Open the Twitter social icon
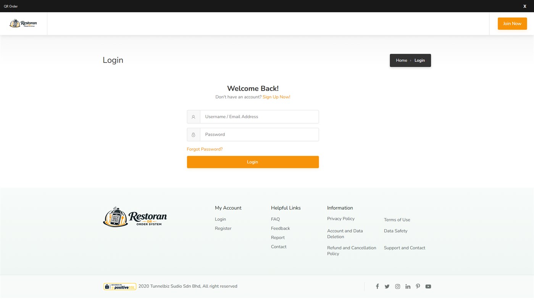The image size is (534, 300). tap(387, 286)
